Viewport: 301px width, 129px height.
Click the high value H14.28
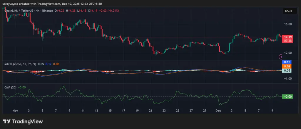tap(71, 11)
